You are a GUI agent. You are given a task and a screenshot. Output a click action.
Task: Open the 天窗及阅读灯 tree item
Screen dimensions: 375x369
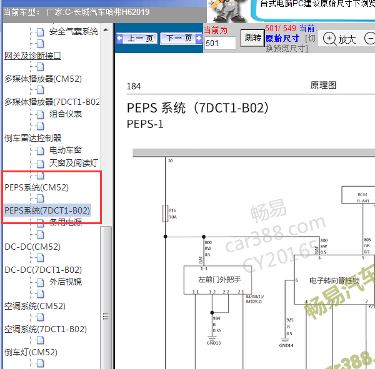74,163
